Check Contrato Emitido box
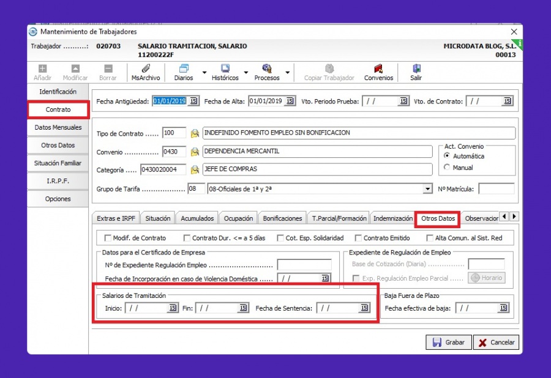 point(358,238)
